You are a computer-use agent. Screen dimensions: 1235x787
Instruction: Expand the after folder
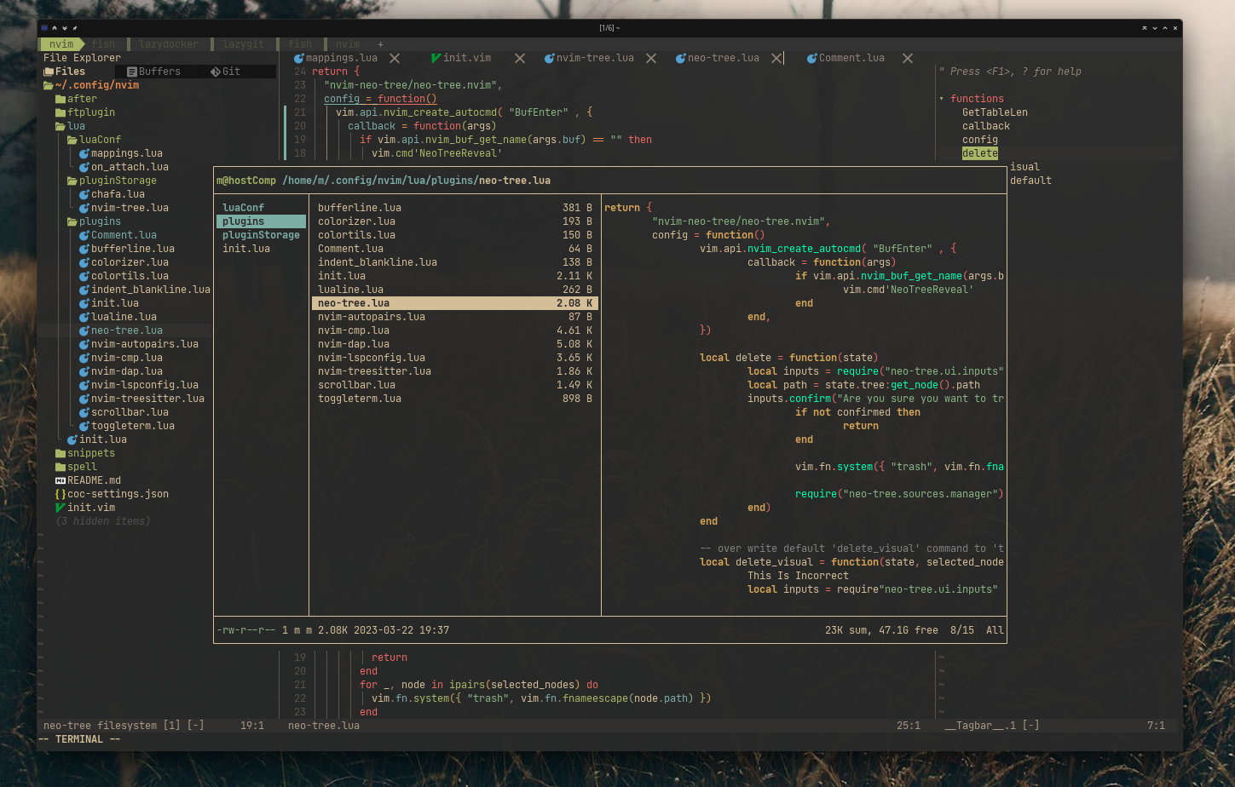coord(76,99)
